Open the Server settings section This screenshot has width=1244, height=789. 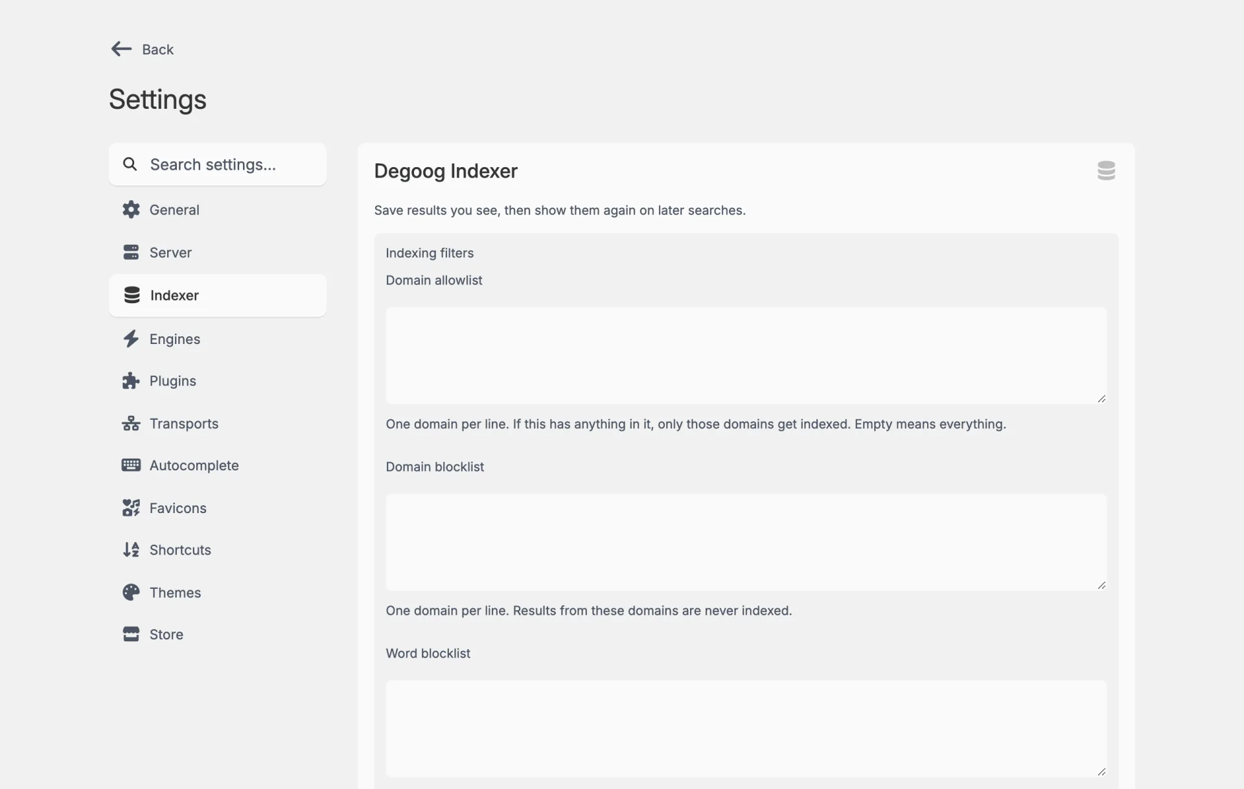(x=218, y=253)
